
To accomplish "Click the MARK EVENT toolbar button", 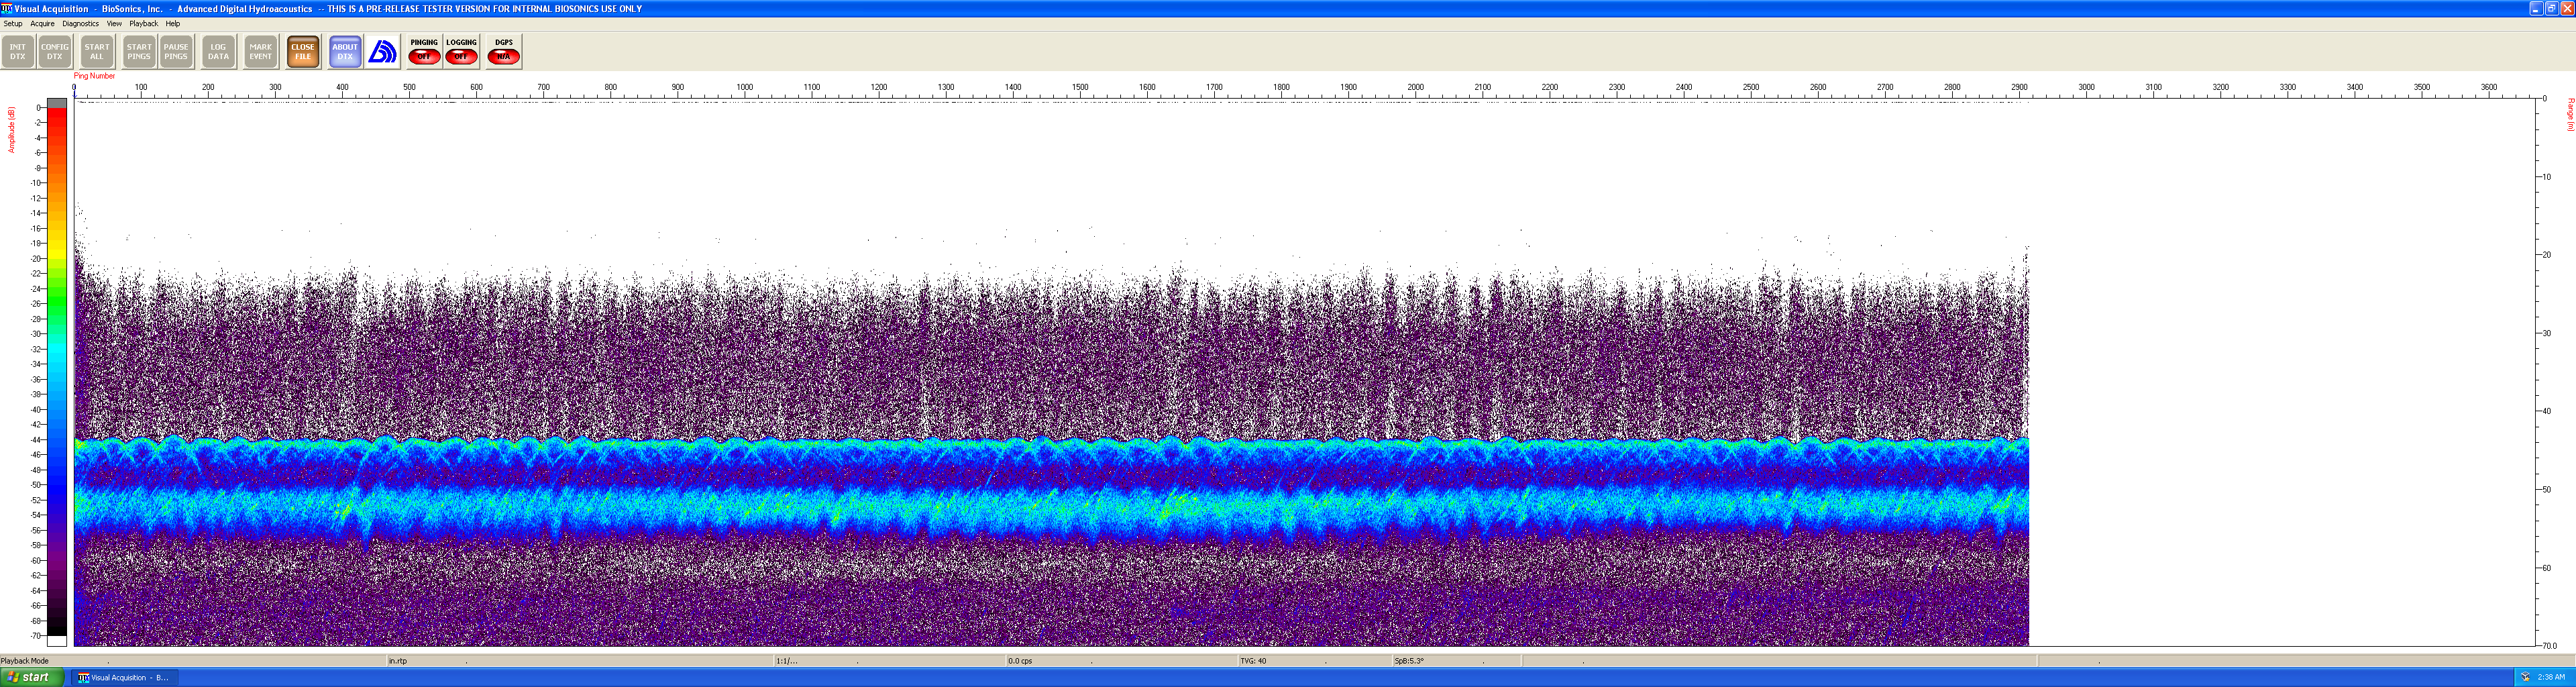I will point(261,52).
